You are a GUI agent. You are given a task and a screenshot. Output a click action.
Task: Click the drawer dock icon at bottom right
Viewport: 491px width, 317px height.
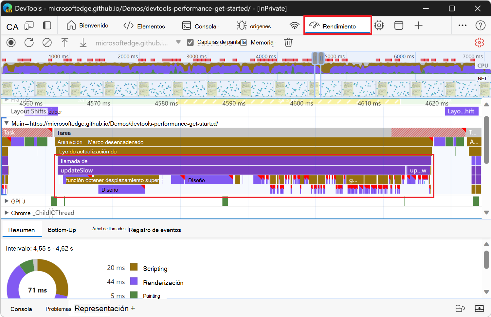460,308
